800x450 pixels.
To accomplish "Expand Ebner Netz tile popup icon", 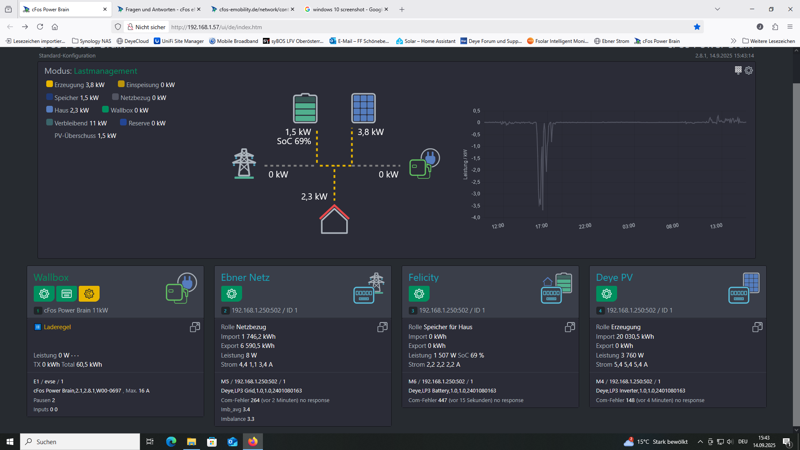I will pos(382,327).
